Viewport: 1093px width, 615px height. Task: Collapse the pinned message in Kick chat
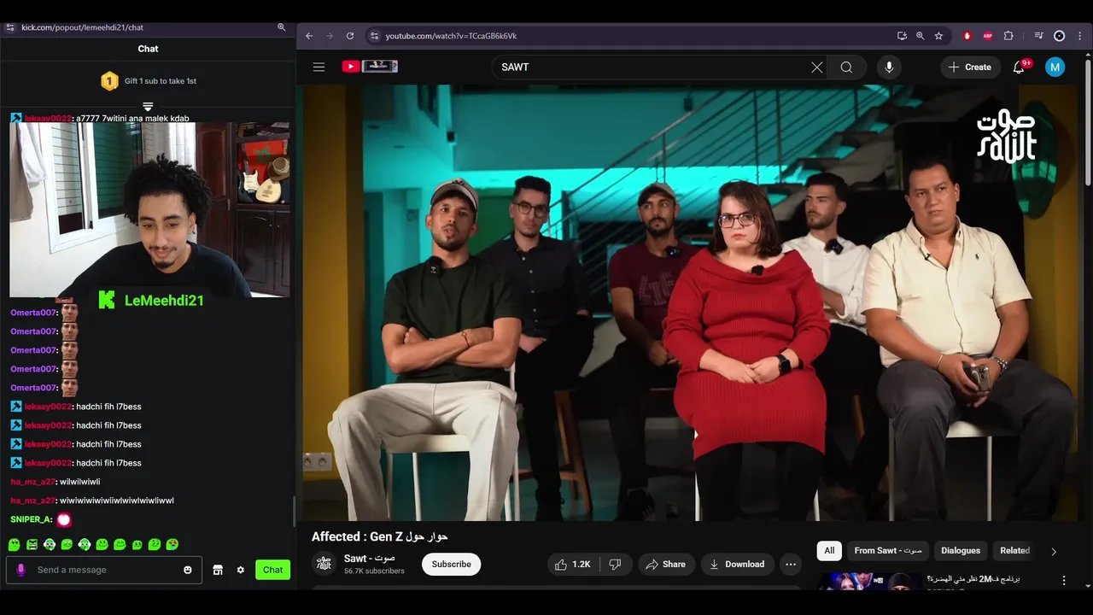point(148,107)
